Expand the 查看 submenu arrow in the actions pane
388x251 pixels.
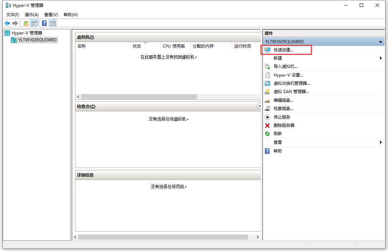tap(381, 142)
